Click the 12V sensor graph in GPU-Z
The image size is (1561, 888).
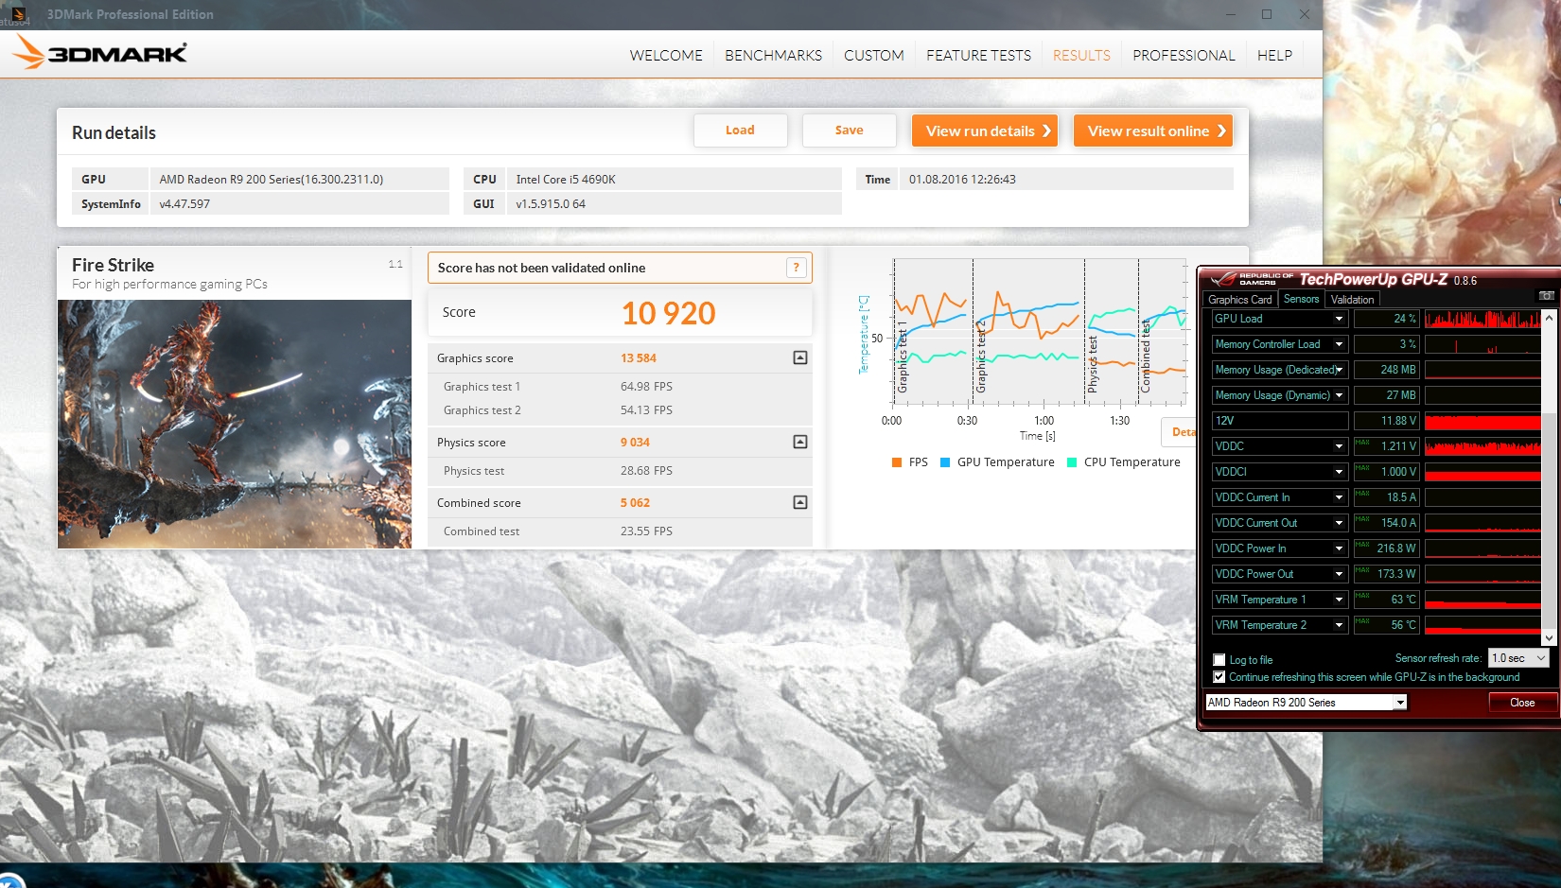[x=1482, y=421]
